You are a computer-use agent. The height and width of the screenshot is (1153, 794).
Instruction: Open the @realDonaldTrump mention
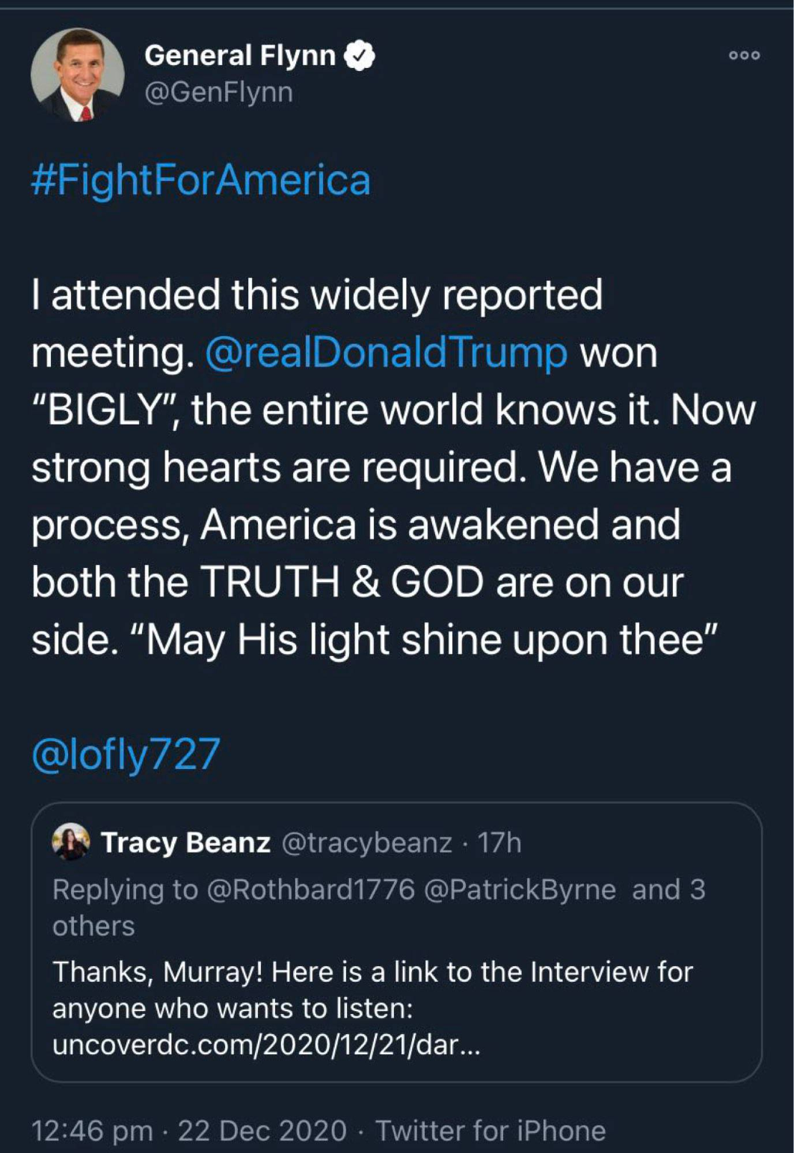[386, 352]
